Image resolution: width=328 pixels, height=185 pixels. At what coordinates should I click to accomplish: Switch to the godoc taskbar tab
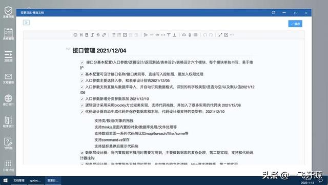(x=35, y=180)
